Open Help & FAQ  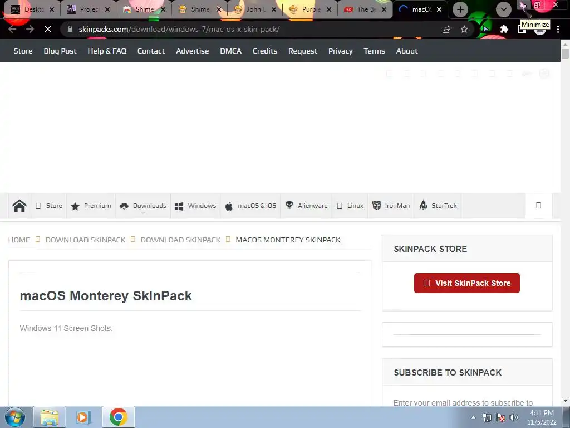point(107,51)
